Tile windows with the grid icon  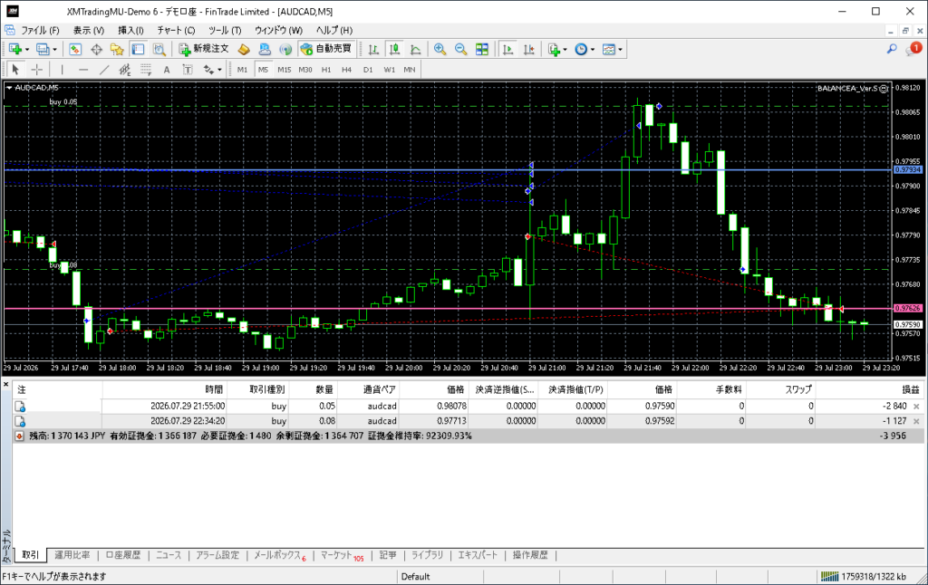pyautogui.click(x=482, y=49)
